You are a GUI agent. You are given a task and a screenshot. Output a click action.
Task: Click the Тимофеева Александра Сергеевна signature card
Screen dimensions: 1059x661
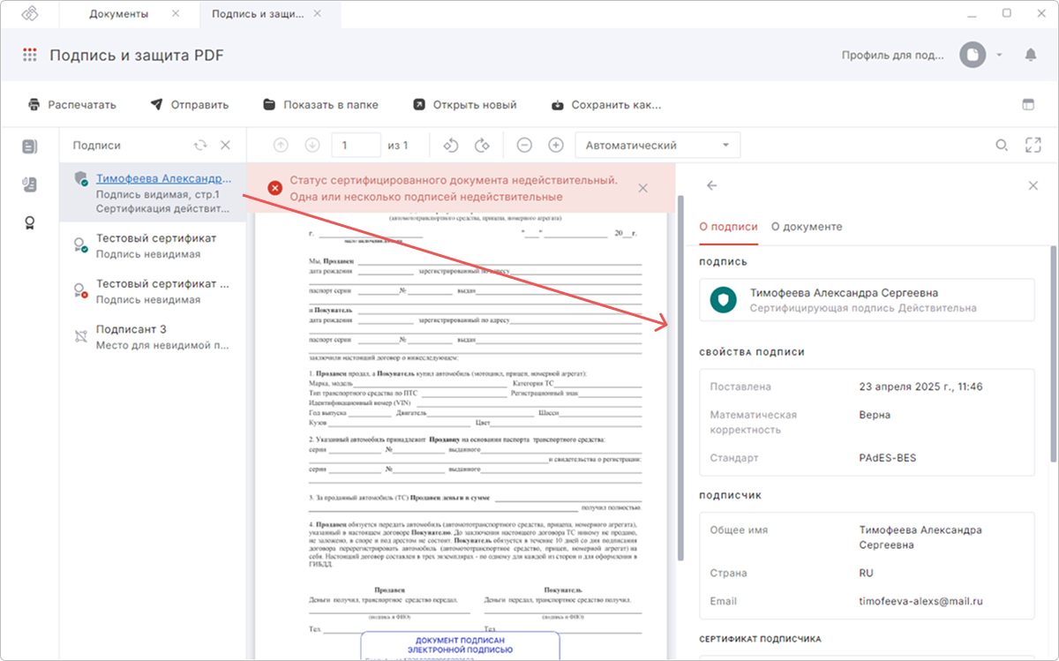pos(867,300)
